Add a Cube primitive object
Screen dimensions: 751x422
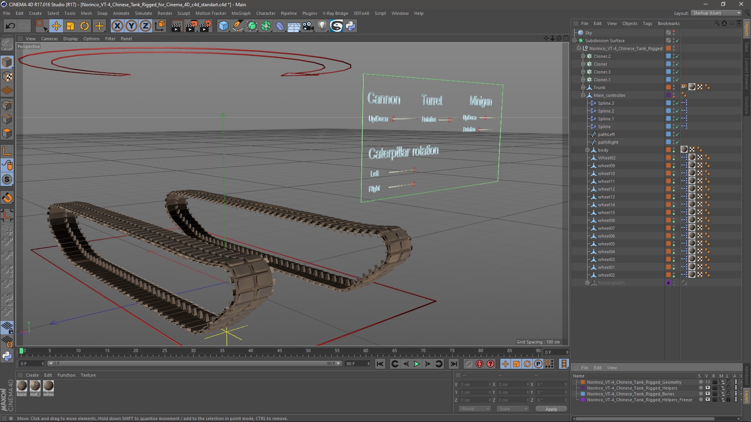223,26
